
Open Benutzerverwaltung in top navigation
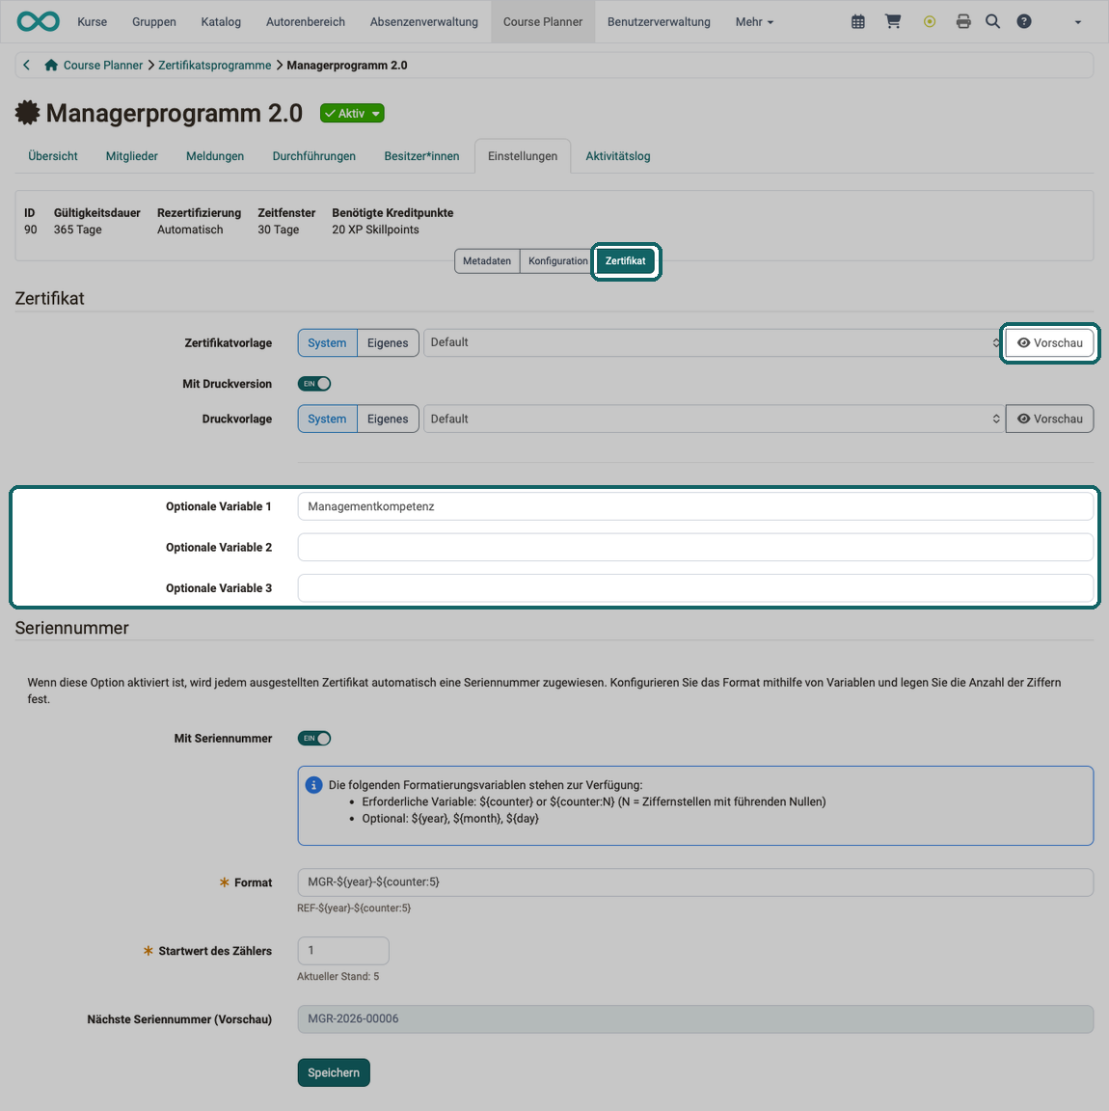[659, 22]
